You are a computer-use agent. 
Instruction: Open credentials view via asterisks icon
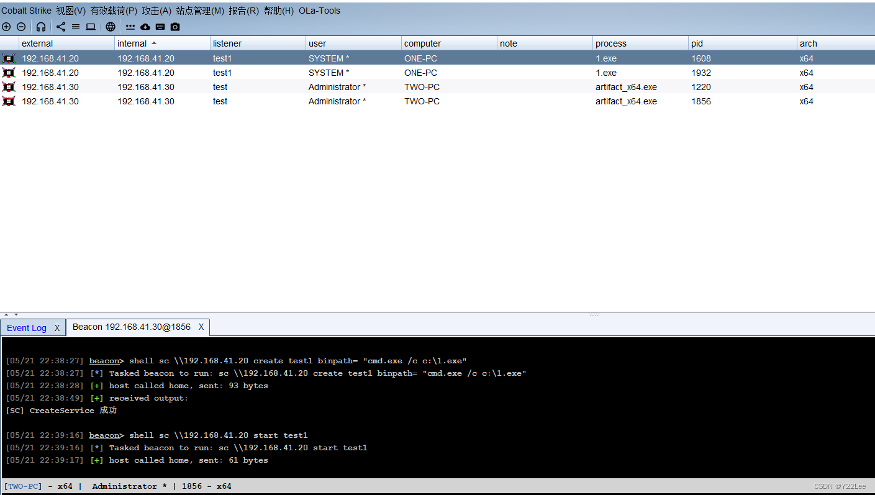point(130,27)
